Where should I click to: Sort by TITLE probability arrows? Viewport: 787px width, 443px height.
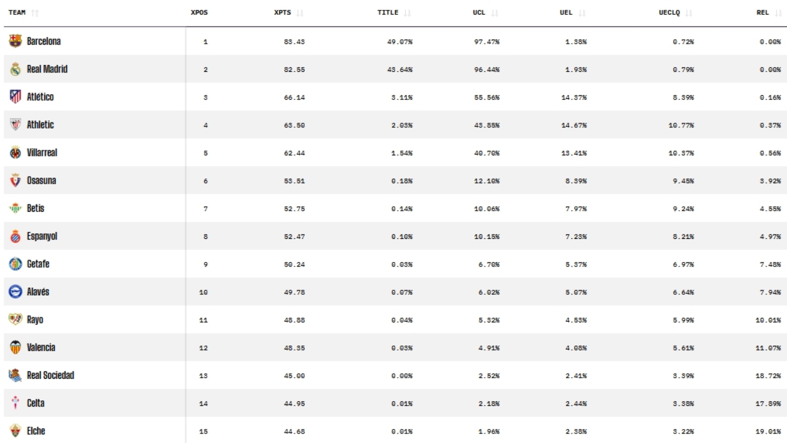407,13
